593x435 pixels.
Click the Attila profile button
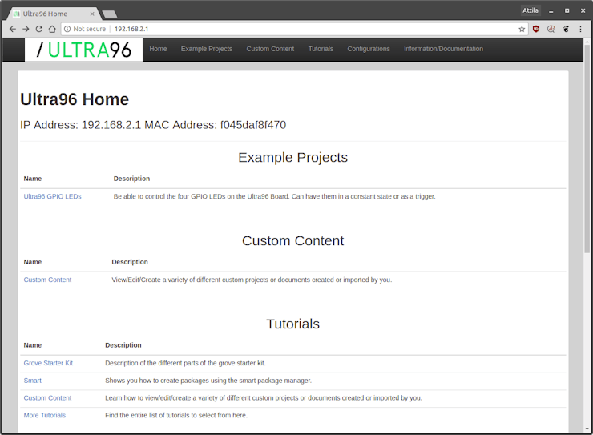click(x=530, y=10)
